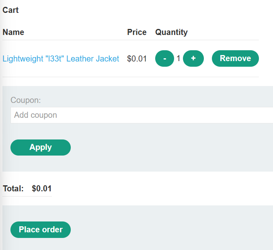Click the Cart heading
This screenshot has width=273, height=250.
point(11,10)
